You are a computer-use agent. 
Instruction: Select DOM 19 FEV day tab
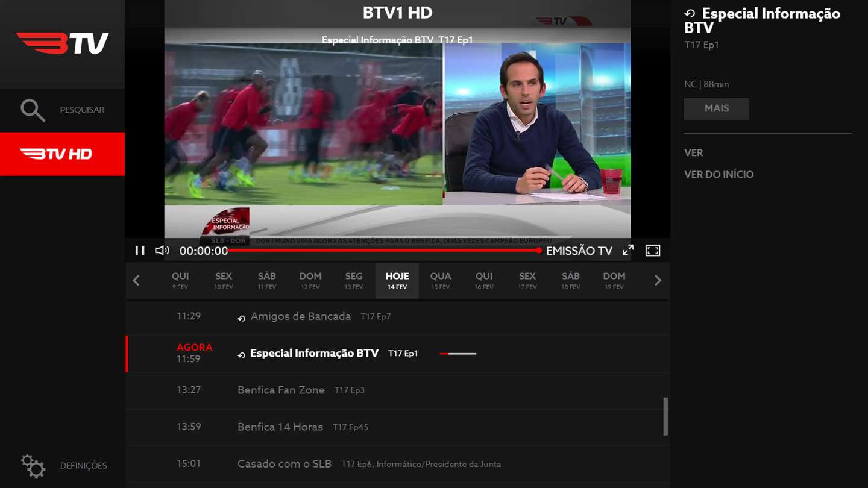coord(614,281)
